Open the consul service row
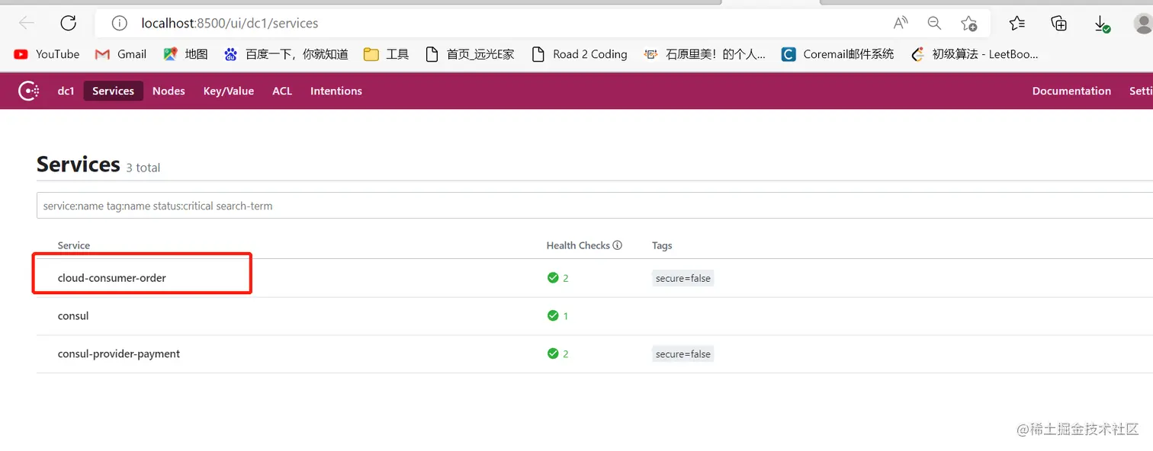1153x451 pixels. coord(595,316)
